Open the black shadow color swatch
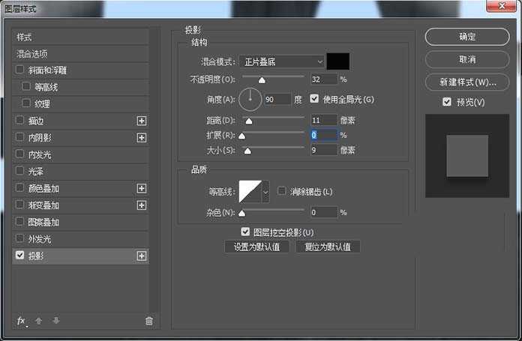 click(x=338, y=61)
